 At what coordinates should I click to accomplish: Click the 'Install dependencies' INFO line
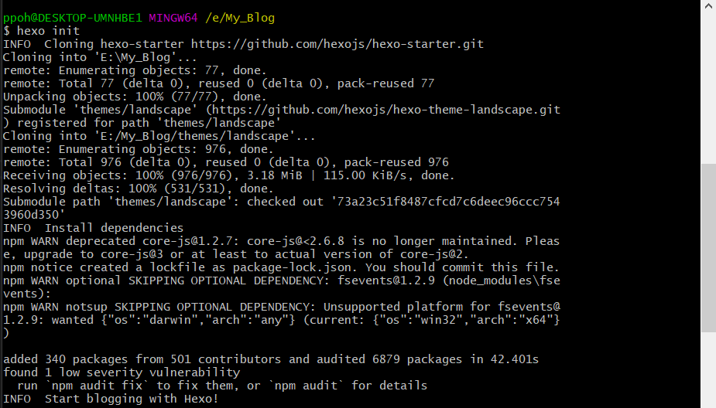(x=114, y=228)
